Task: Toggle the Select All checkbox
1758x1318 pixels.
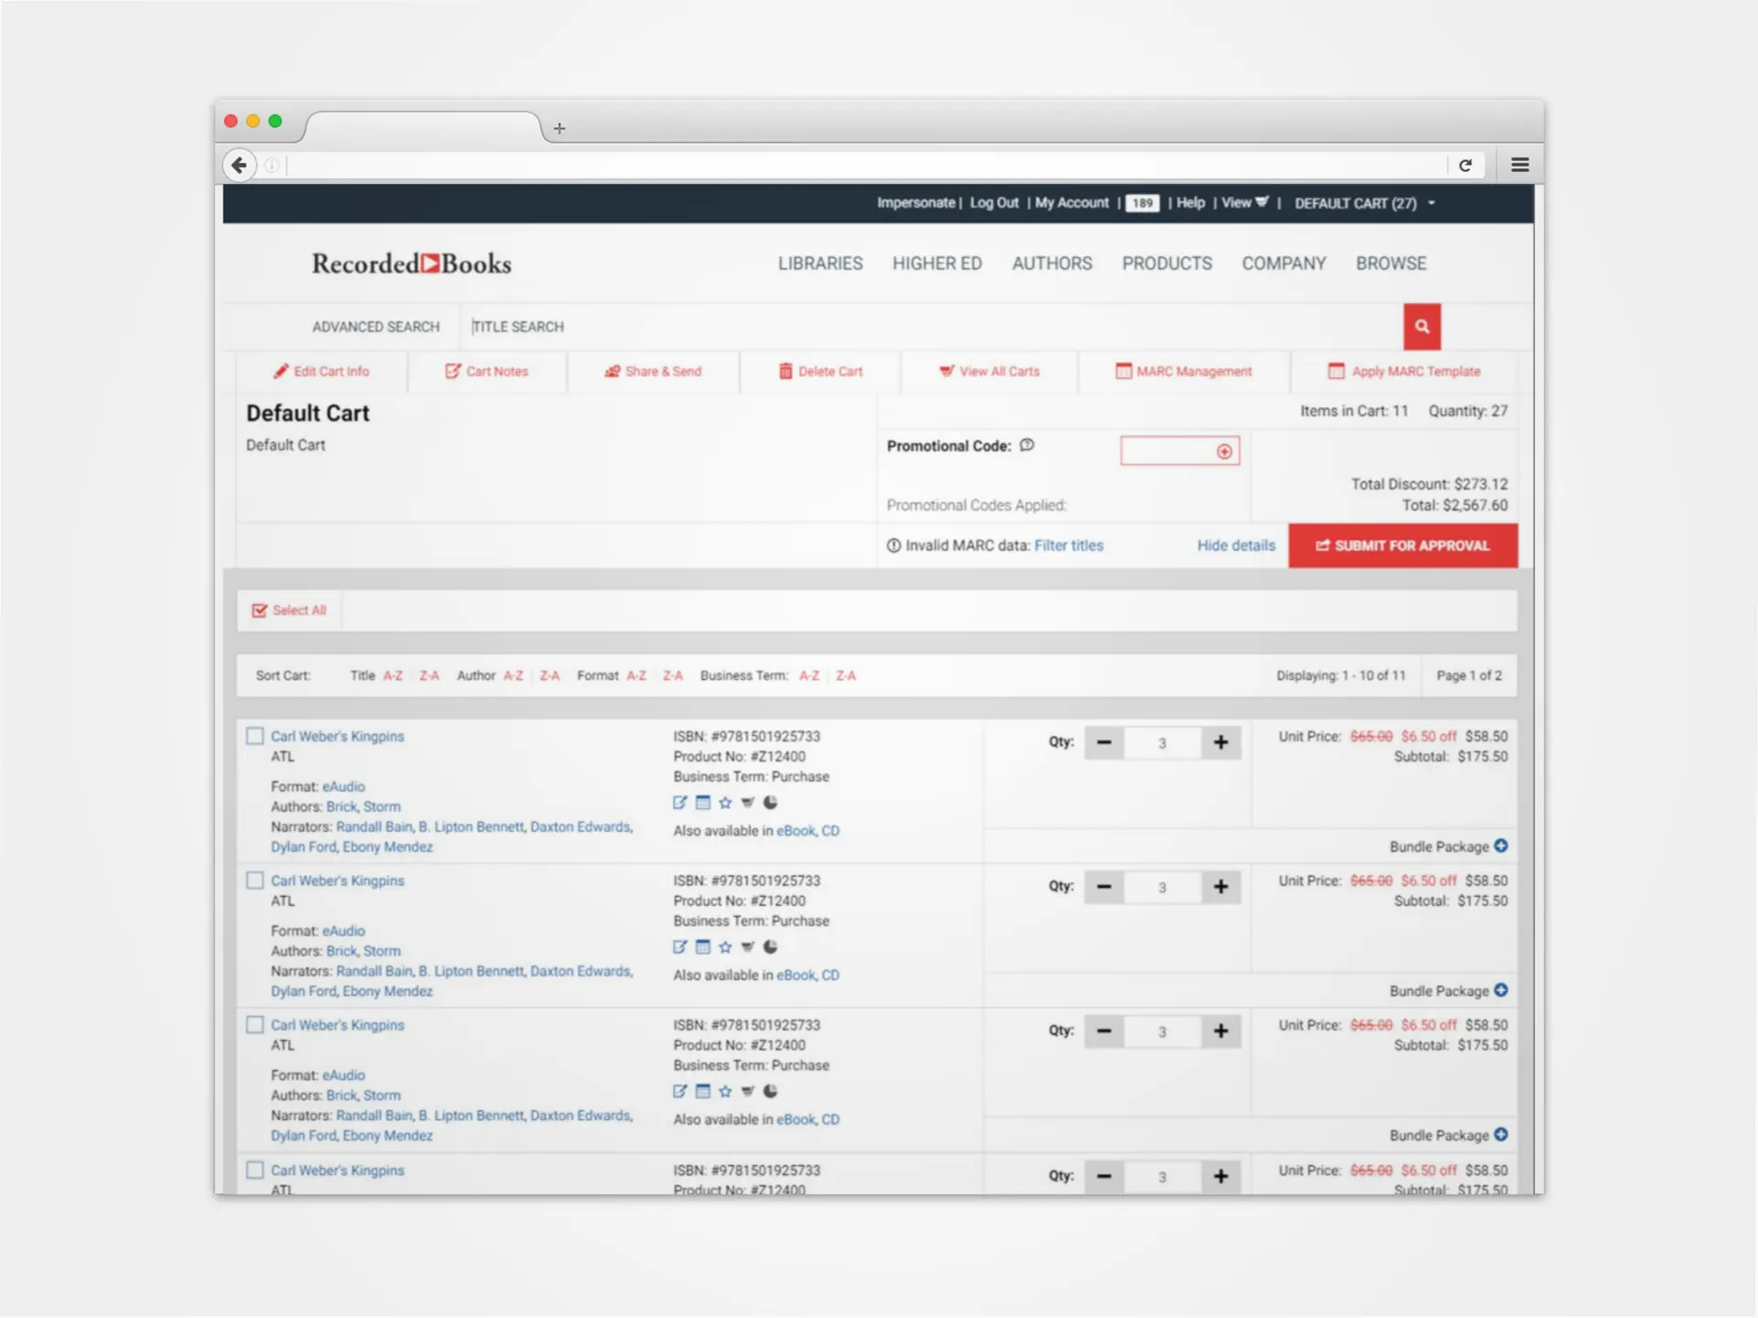Action: tap(260, 610)
